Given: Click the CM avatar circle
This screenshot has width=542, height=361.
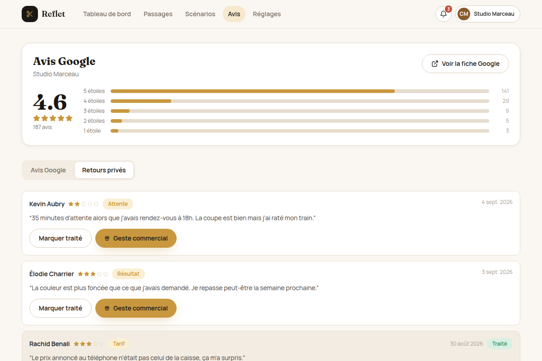Looking at the screenshot, I should [x=464, y=14].
